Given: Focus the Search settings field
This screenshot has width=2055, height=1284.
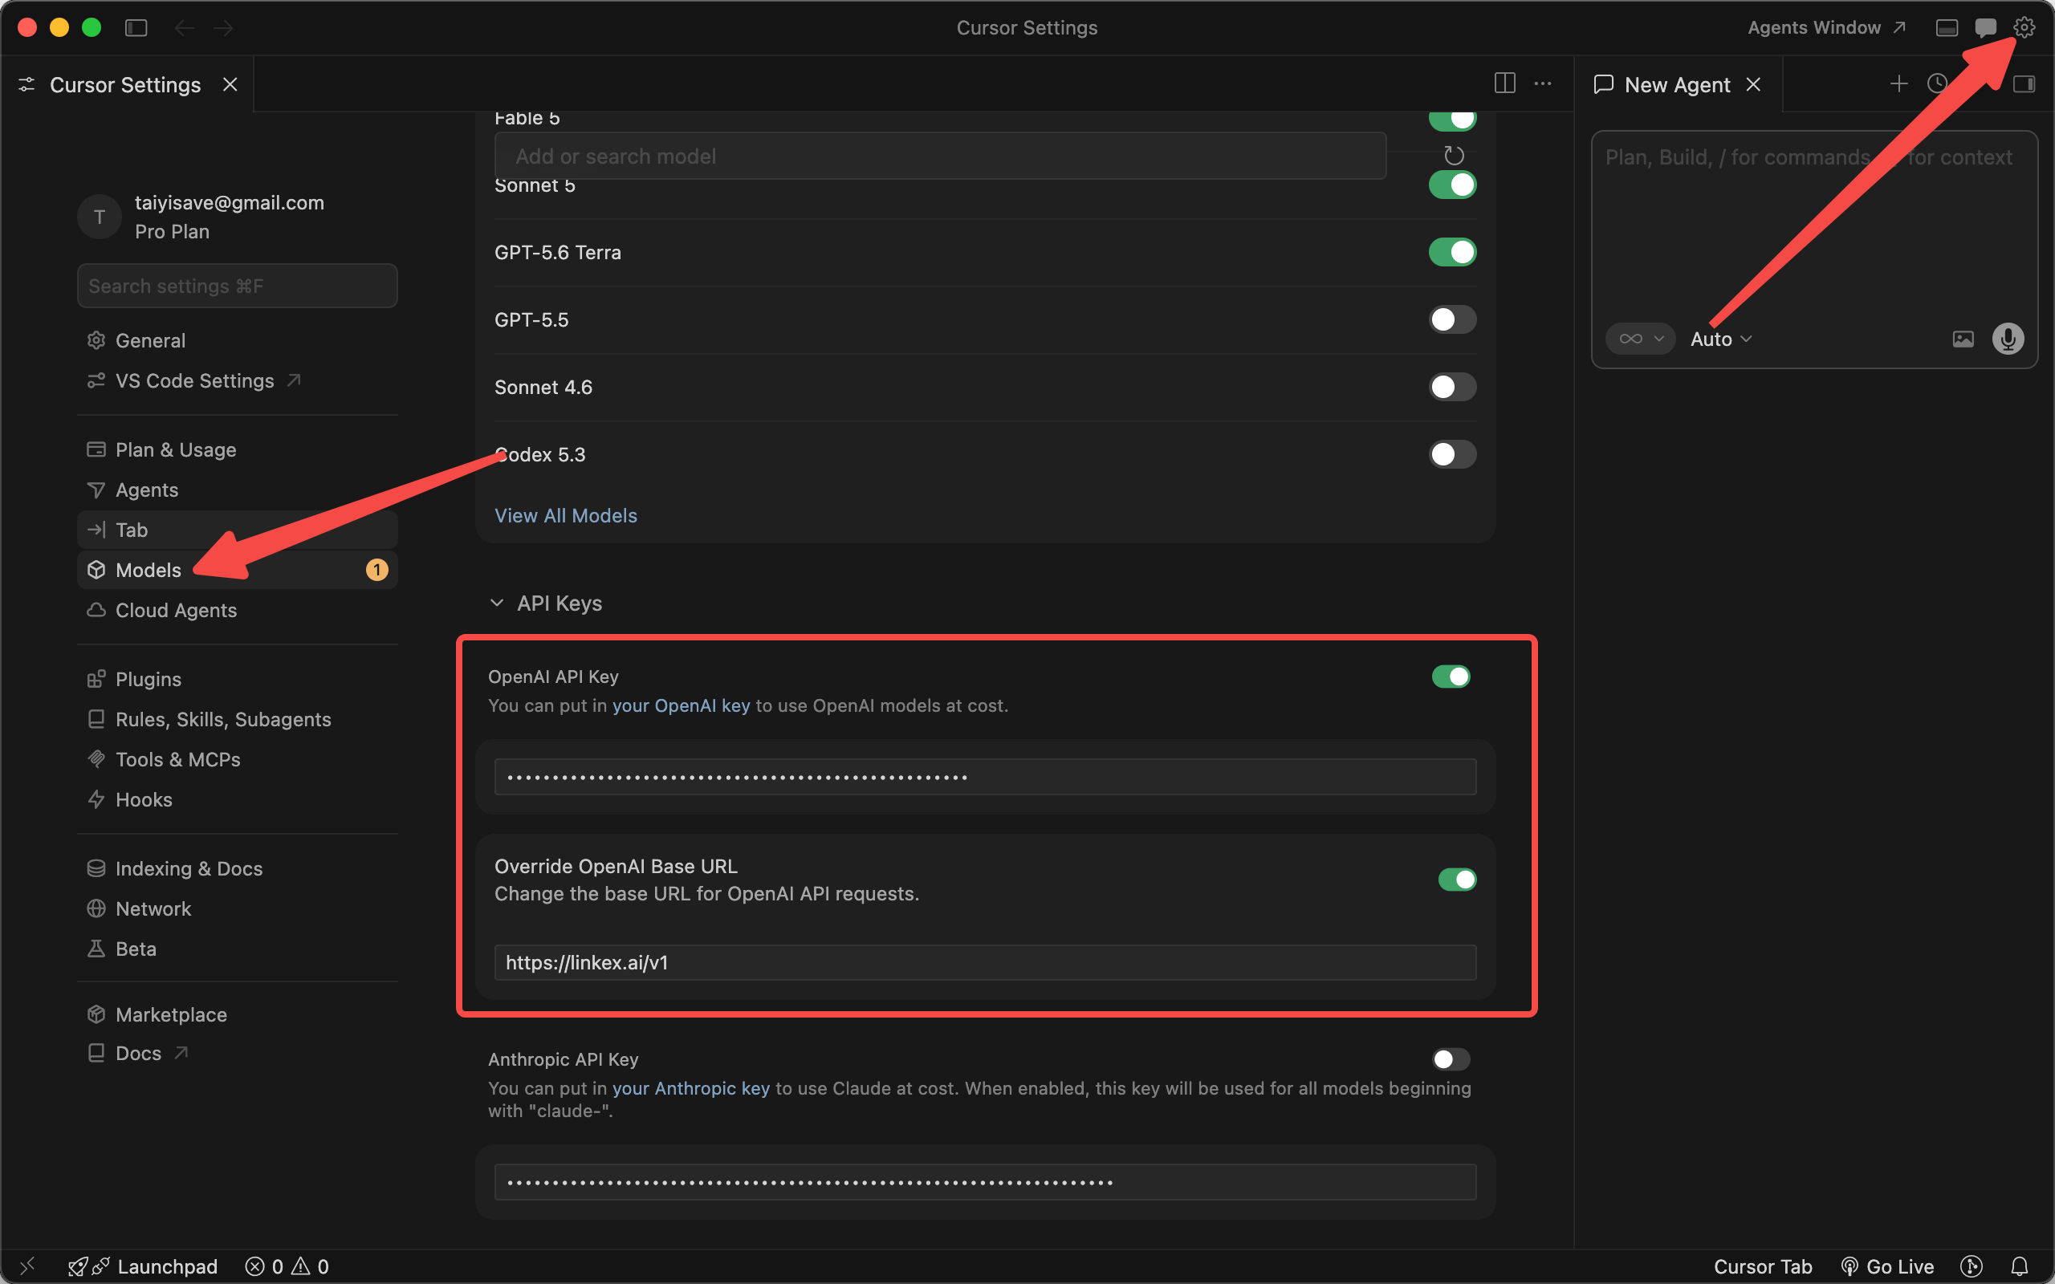Looking at the screenshot, I should tap(237, 286).
